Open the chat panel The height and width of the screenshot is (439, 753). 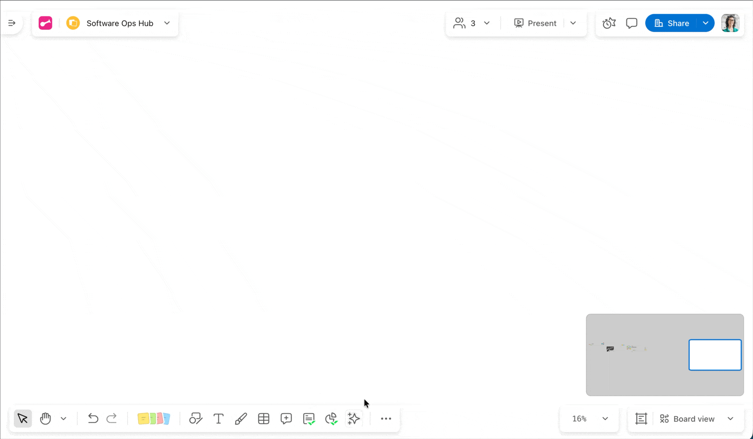point(631,23)
